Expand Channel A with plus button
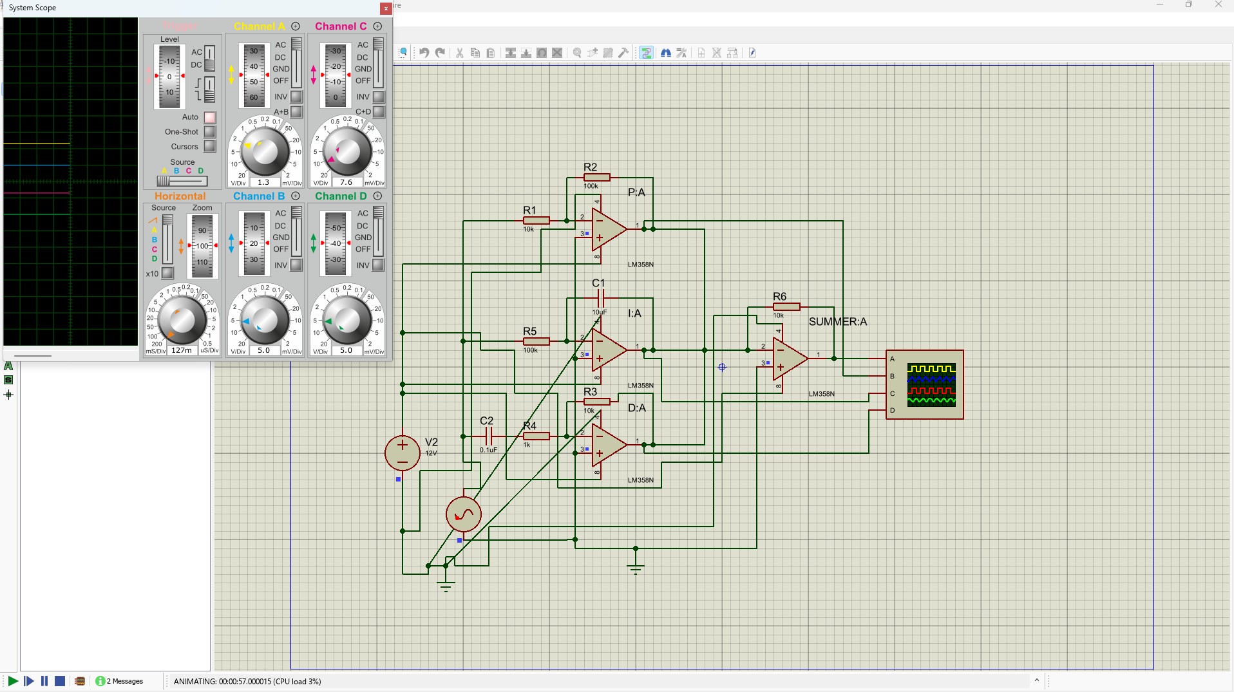 296,26
